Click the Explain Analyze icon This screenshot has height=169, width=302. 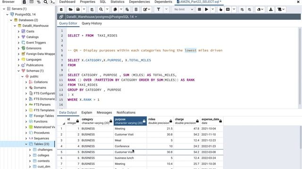[228, 9]
